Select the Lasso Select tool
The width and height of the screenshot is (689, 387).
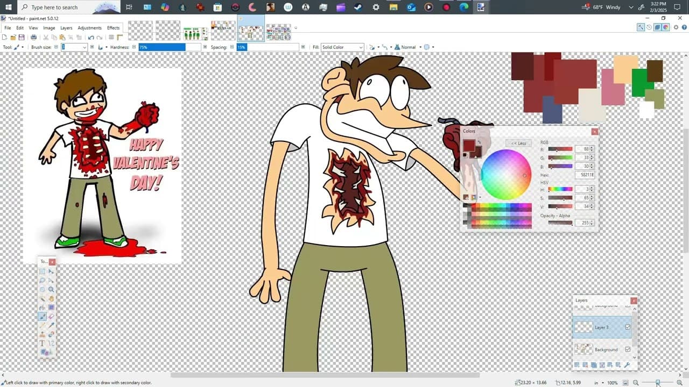[42, 280]
